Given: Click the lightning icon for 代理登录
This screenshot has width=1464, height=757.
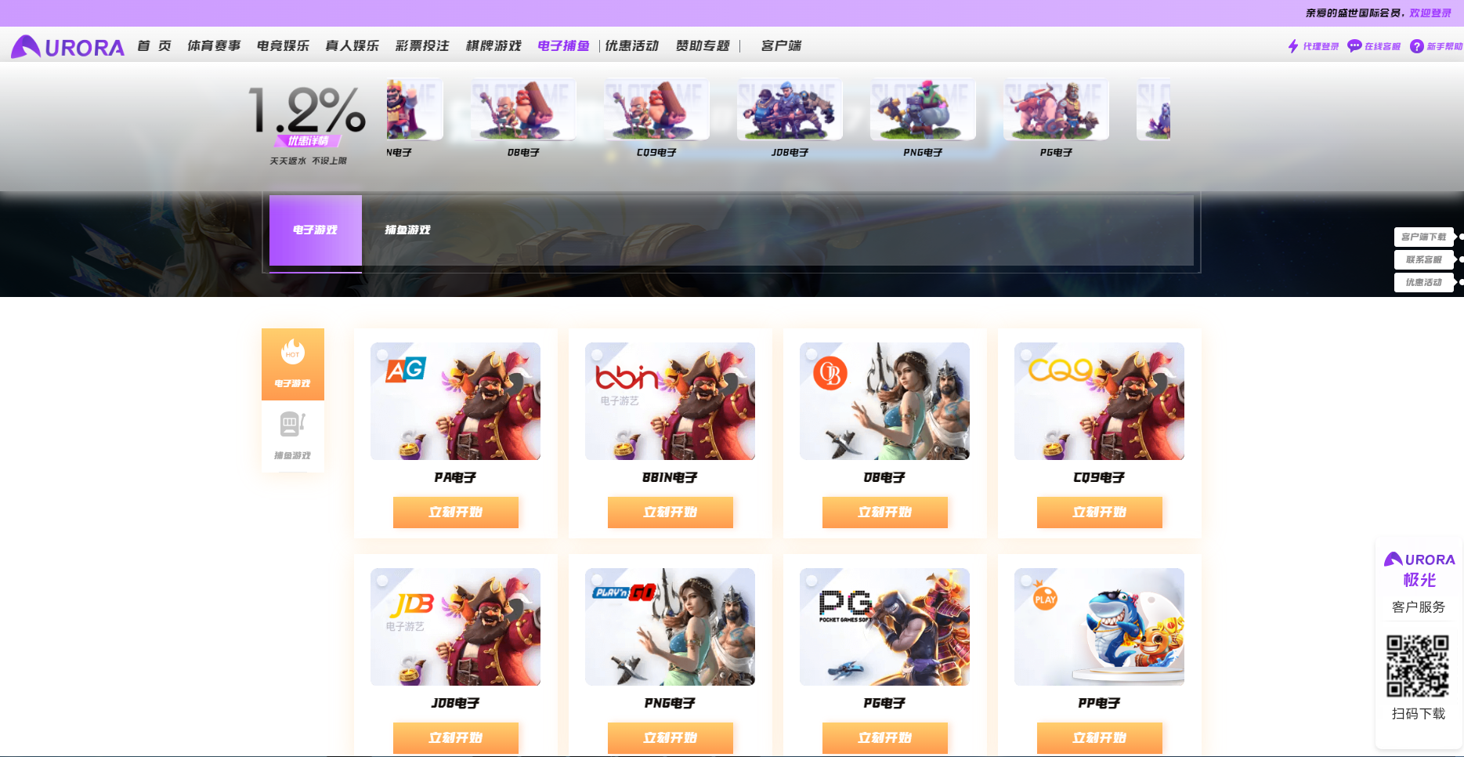Looking at the screenshot, I should (x=1293, y=46).
